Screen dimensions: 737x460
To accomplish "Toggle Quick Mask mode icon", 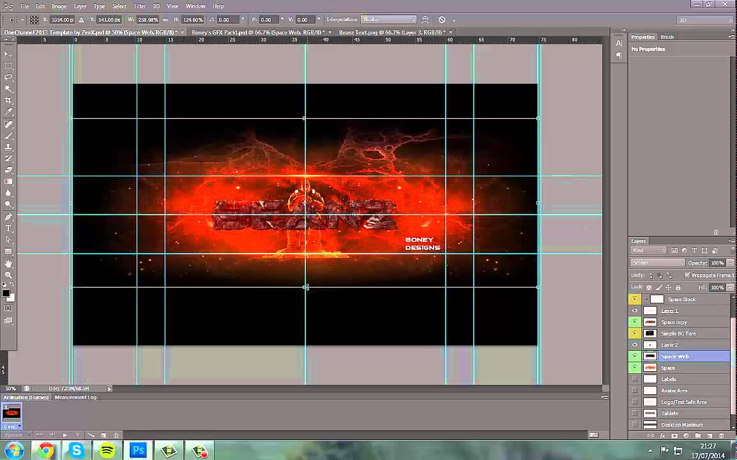I will (8, 309).
